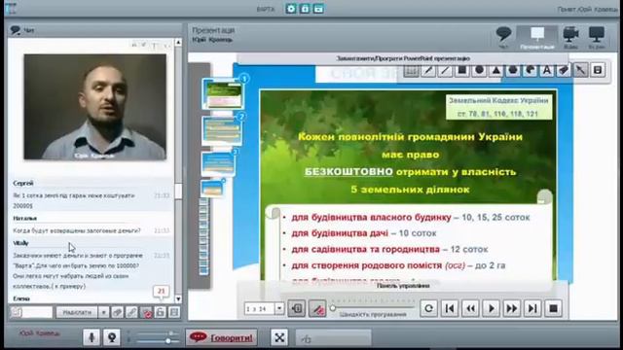Click the chat scrollbar down arrow
This screenshot has width=623, height=350.
178,299
